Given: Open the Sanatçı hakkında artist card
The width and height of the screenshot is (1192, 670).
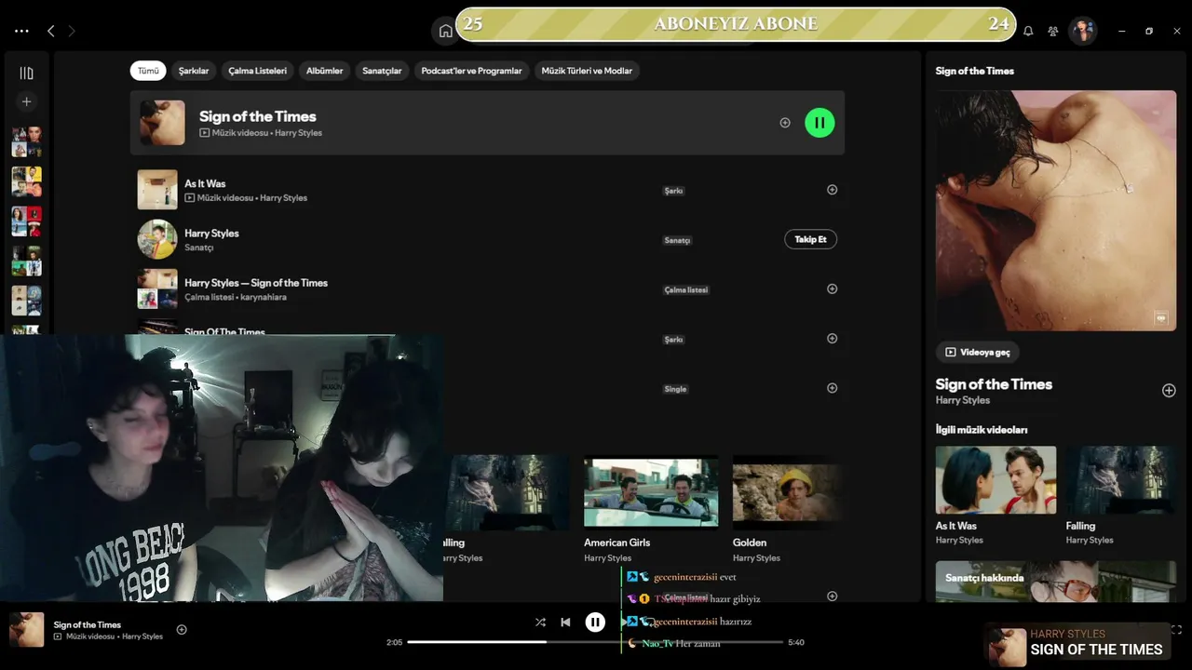Looking at the screenshot, I should click(1056, 580).
